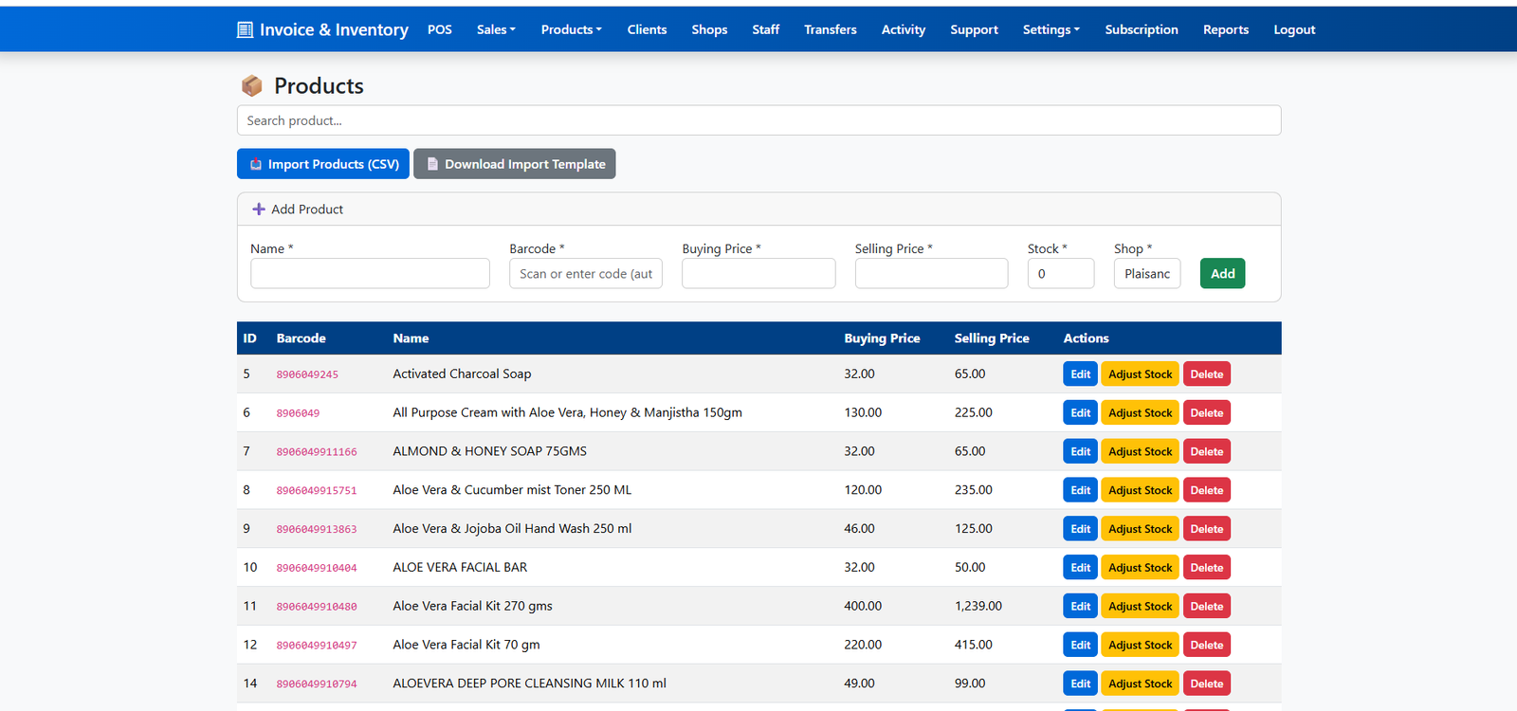Click barcode 8906049915751 link

click(x=317, y=491)
